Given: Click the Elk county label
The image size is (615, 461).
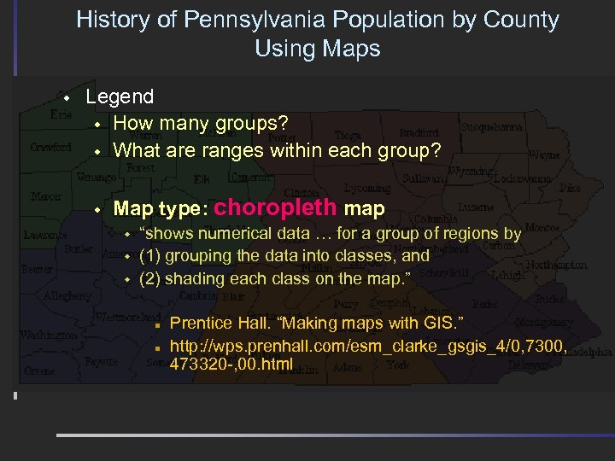Looking at the screenshot, I should pyautogui.click(x=202, y=179).
